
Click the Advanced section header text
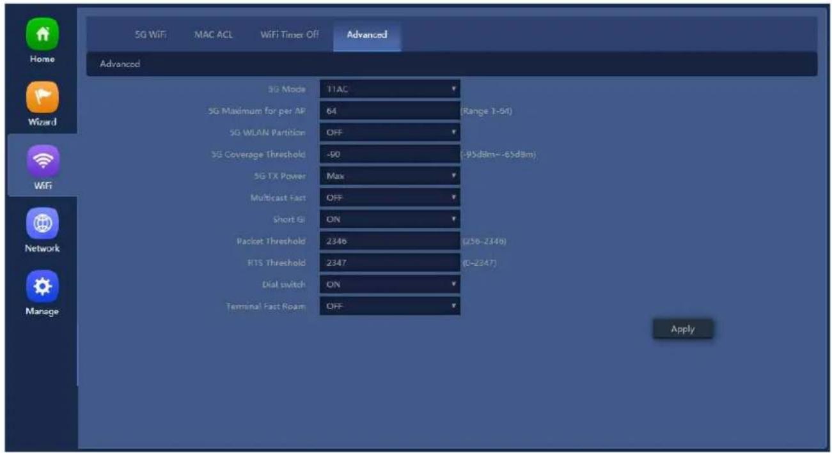(x=120, y=64)
